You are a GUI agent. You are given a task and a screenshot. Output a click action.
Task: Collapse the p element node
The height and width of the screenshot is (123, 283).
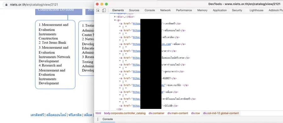(x=115, y=20)
